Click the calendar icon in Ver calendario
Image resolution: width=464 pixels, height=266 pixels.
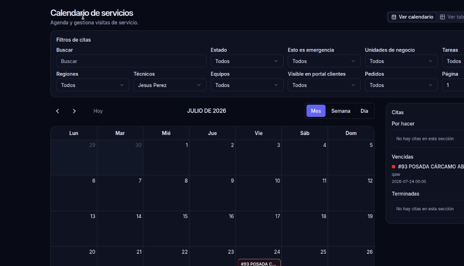[394, 17]
